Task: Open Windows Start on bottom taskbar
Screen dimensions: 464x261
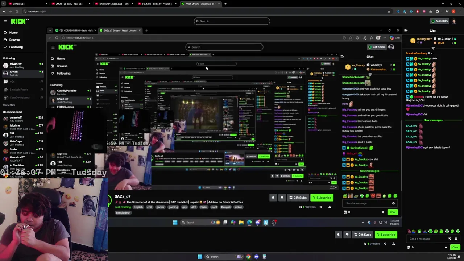Action: [199, 257]
